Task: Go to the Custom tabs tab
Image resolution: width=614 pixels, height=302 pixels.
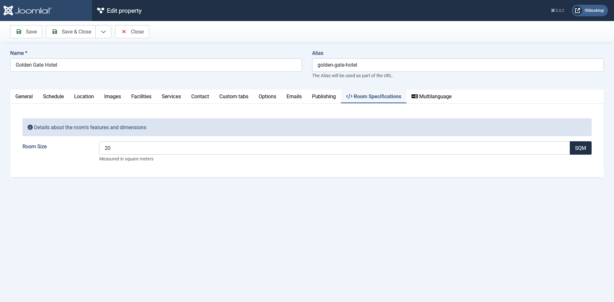Action: [234, 96]
